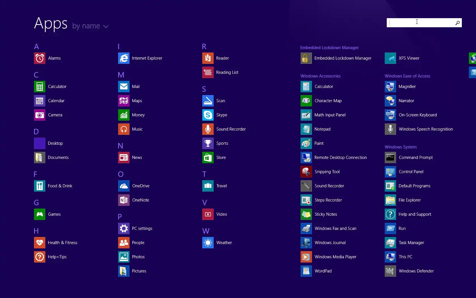Open the News app icon
Screen dimensions: 476x298
pos(124,158)
